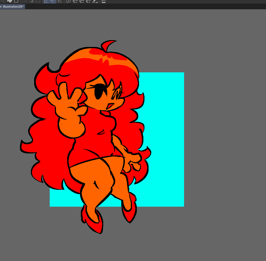The width and height of the screenshot is (266, 261).
Task: Select the Fill bucket command icon
Action: (10, 1)
